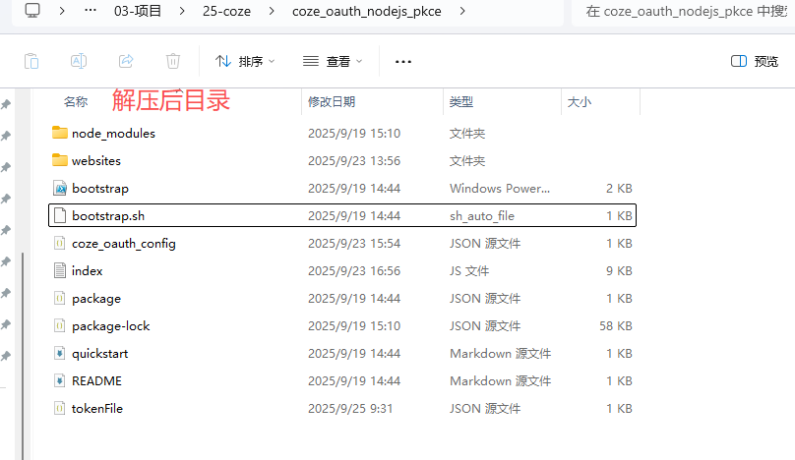The height and width of the screenshot is (460, 795).
Task: Select file name README
Action: click(96, 381)
